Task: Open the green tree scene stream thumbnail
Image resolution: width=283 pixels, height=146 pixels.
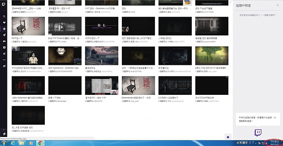Action: [212, 56]
